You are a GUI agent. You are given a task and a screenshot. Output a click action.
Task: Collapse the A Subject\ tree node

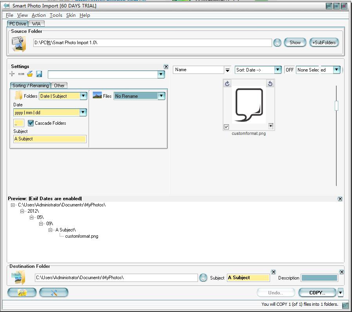[50, 230]
